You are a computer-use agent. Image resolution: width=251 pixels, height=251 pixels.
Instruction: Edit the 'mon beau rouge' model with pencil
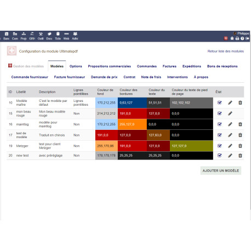[x=230, y=113]
